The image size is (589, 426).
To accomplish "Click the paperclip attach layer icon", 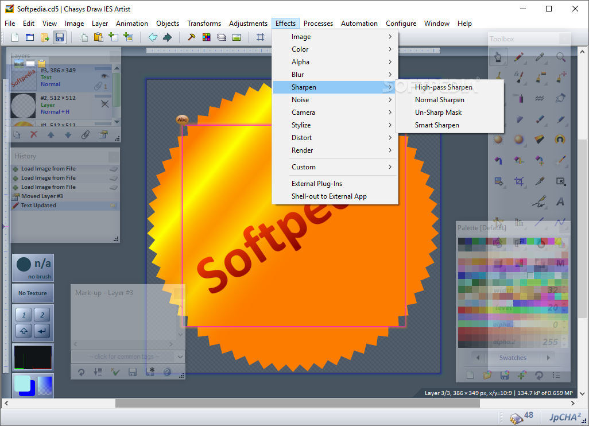I will [86, 134].
